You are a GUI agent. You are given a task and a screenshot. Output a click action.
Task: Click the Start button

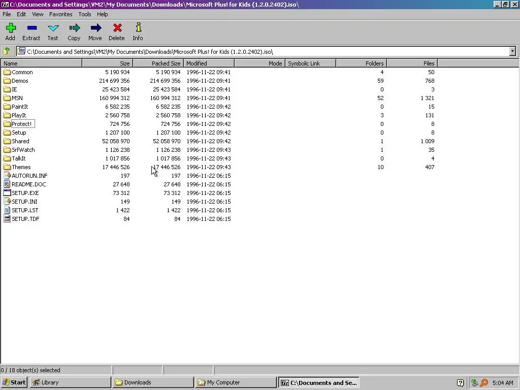click(x=14, y=382)
